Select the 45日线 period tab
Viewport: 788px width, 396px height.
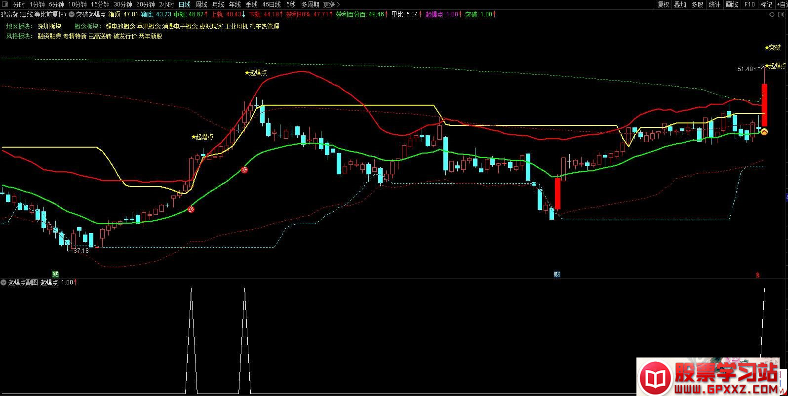click(x=272, y=4)
